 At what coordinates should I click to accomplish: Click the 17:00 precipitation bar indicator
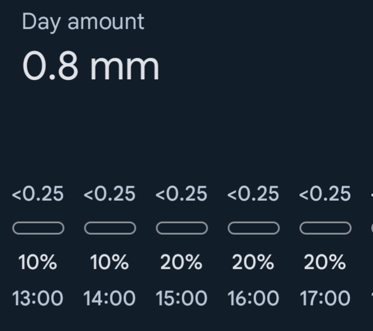coord(325,228)
